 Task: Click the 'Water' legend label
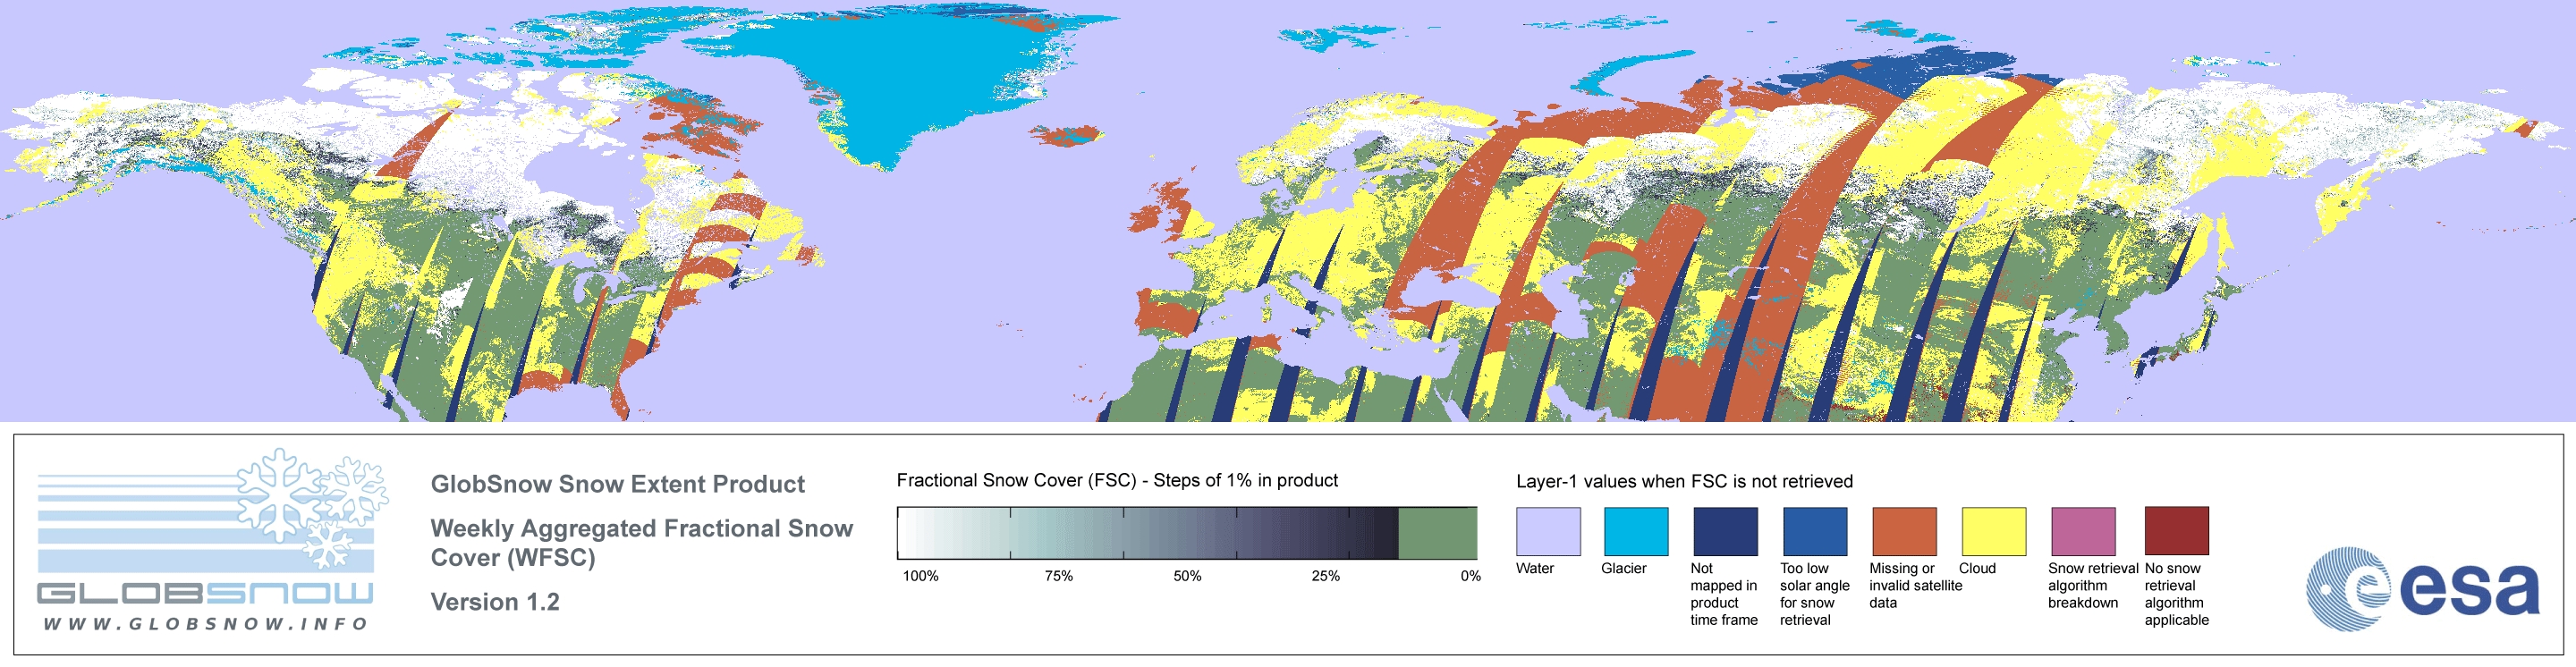[x=1535, y=568]
